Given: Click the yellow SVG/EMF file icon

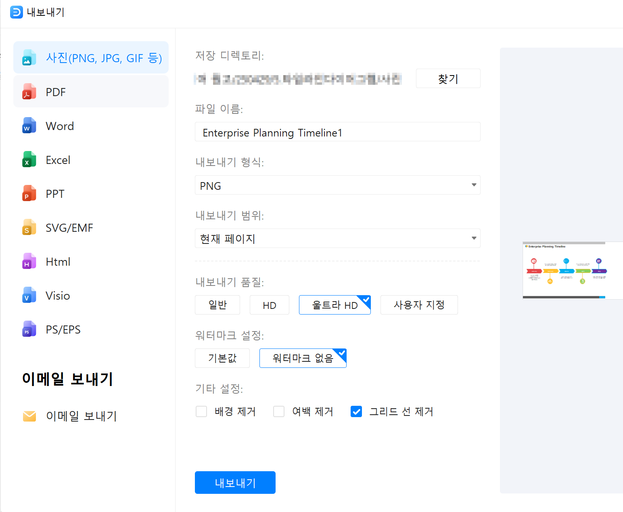Looking at the screenshot, I should (29, 227).
